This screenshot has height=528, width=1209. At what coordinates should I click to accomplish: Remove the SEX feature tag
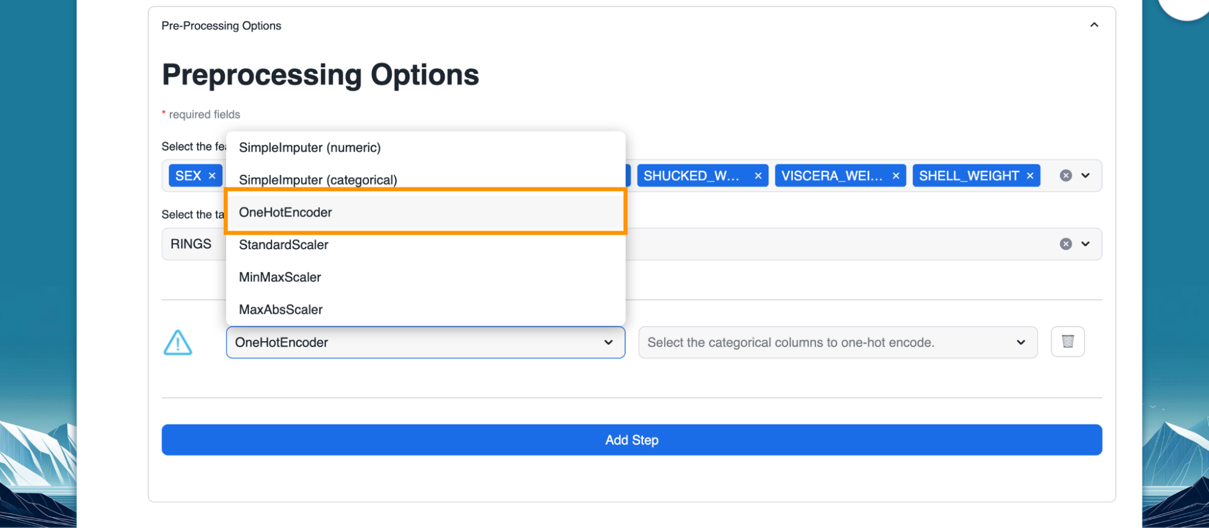click(212, 176)
